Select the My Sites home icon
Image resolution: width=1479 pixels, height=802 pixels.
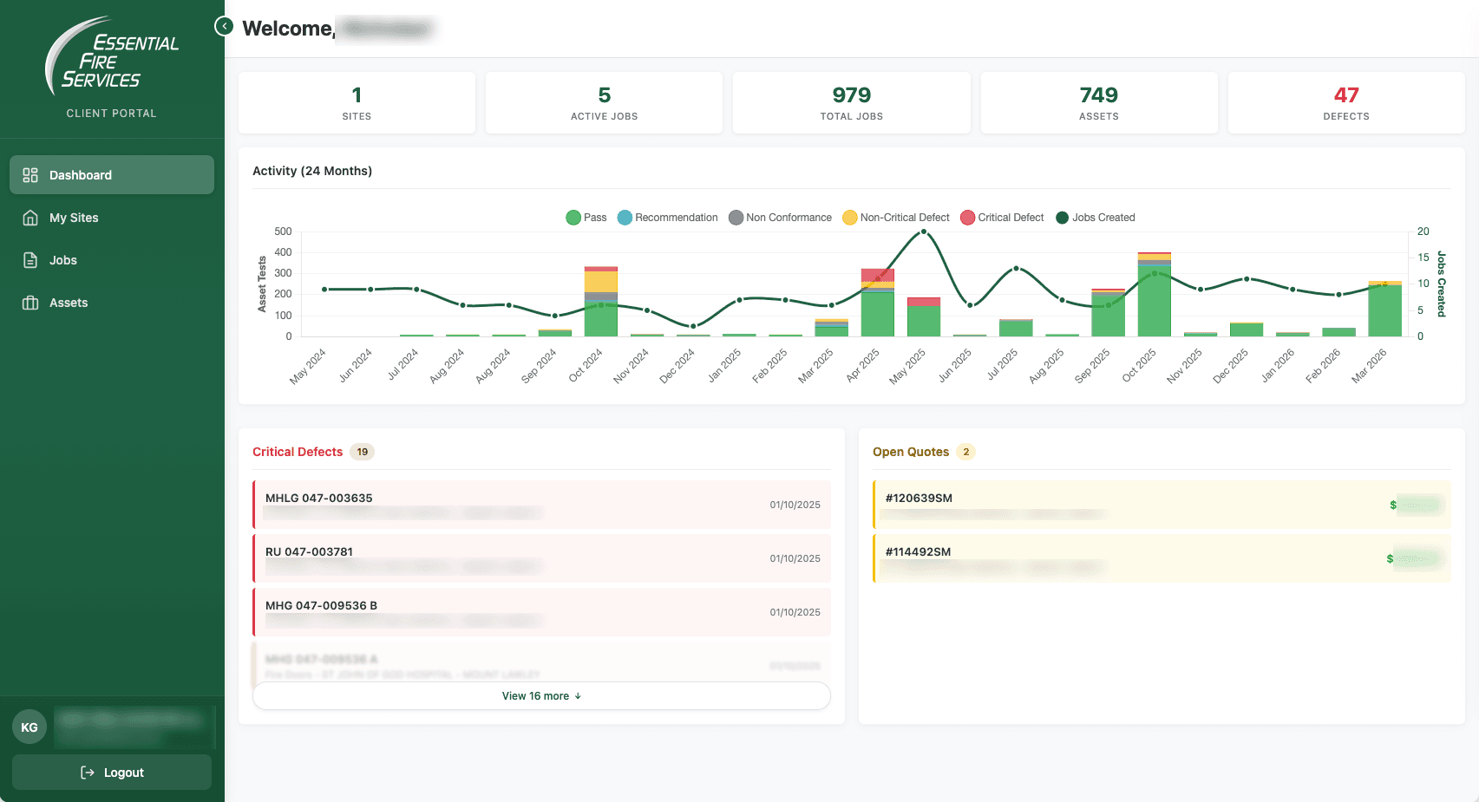click(x=29, y=217)
